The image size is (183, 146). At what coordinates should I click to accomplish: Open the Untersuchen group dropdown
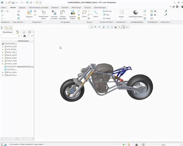click(166, 22)
